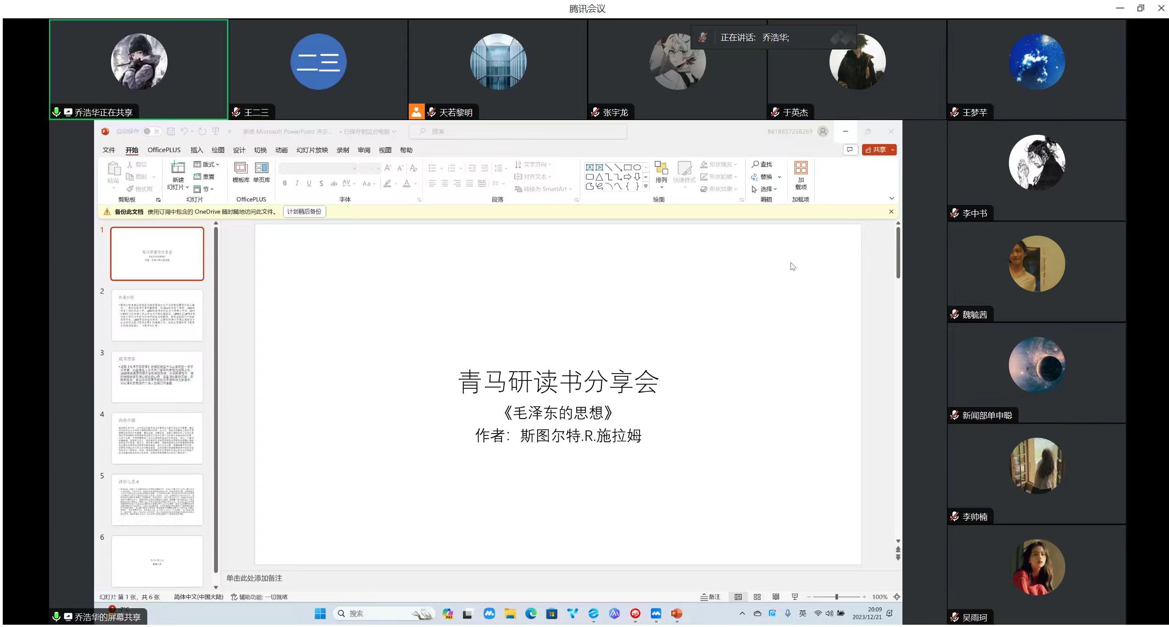Select slide 2 thumbnail 作者介绍

(157, 315)
